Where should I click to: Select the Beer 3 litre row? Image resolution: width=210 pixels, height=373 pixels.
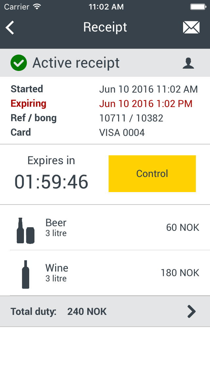105,227
